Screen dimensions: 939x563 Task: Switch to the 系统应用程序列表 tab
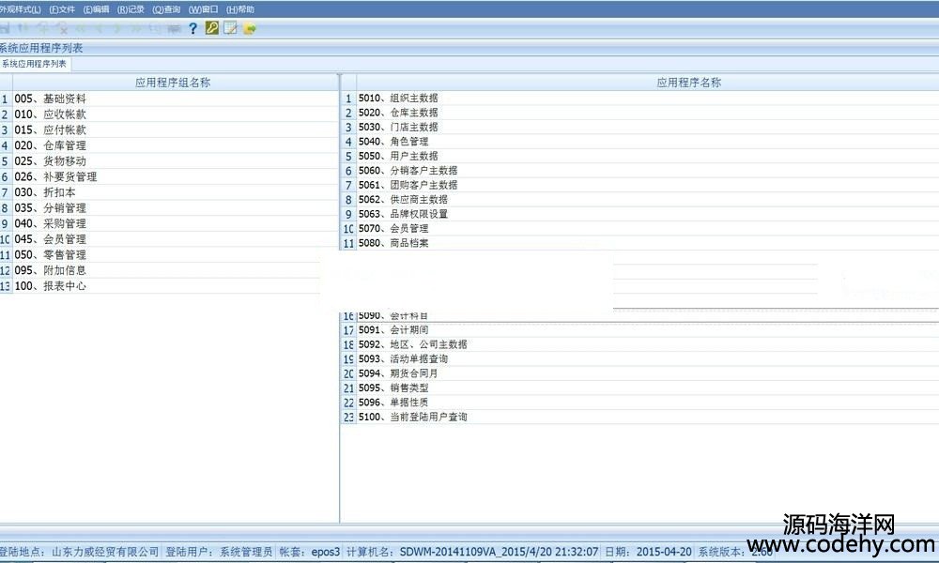tap(35, 64)
